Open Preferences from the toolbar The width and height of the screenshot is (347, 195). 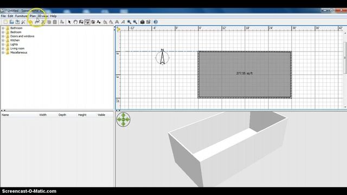[23, 22]
